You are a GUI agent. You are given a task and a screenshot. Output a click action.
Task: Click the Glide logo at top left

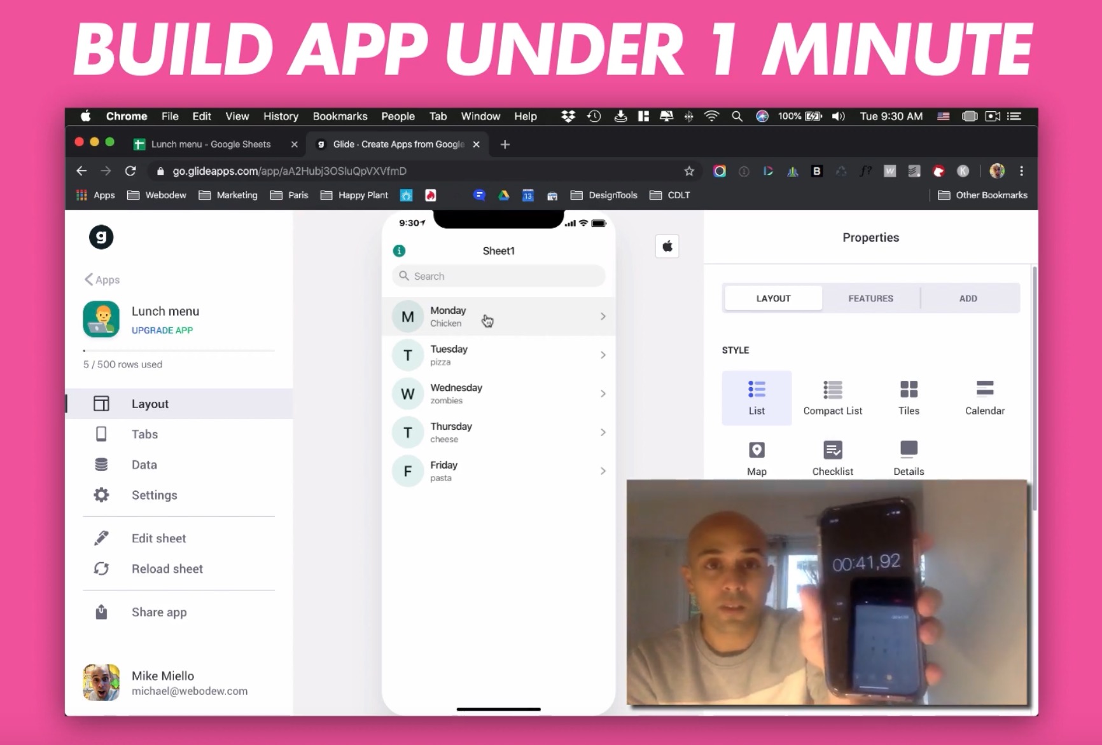[101, 236]
